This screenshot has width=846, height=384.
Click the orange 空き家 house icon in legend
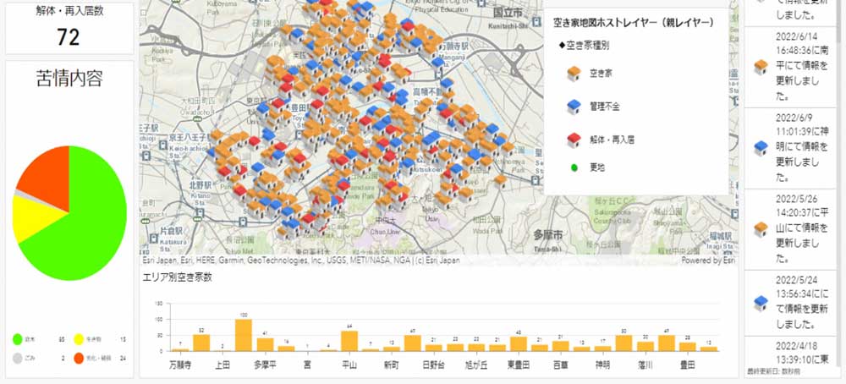pos(573,74)
